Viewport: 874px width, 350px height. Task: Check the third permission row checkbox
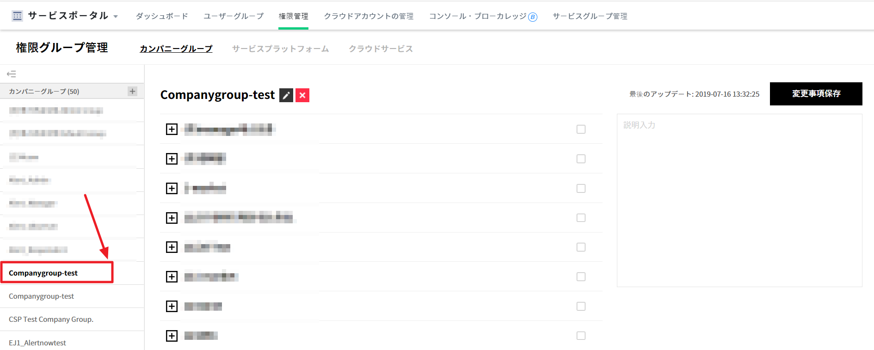581,189
